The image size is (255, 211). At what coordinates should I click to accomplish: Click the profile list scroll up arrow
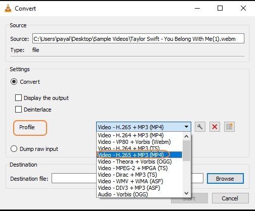pos(186,136)
